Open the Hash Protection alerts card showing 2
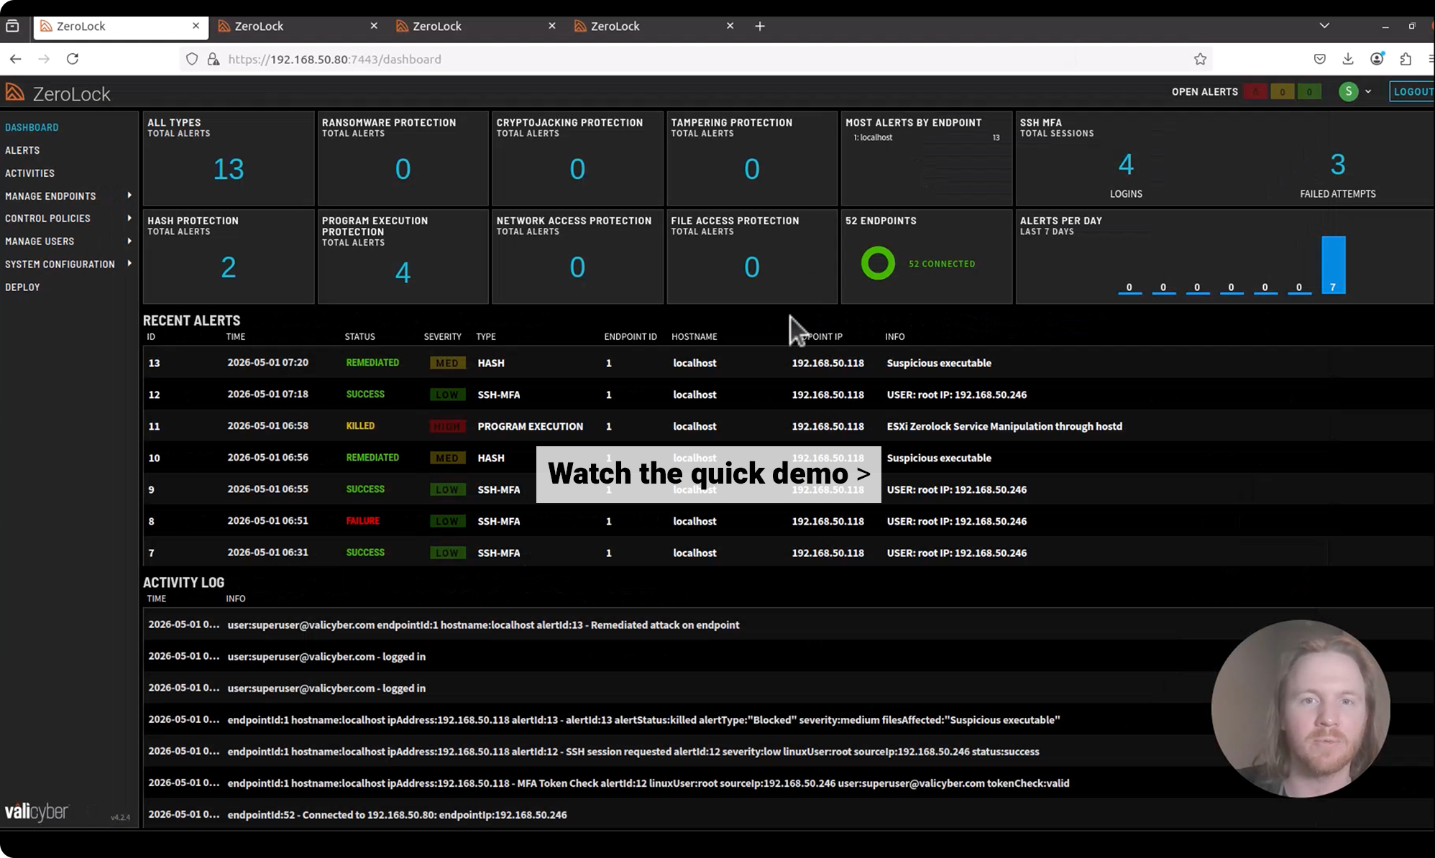 pos(229,257)
